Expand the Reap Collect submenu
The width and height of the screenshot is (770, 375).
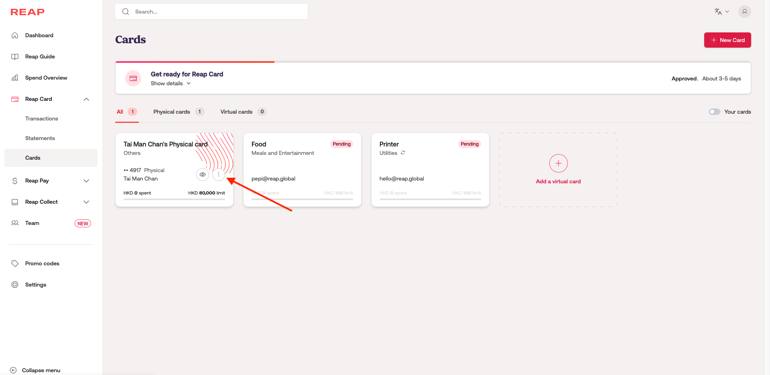[x=86, y=202]
